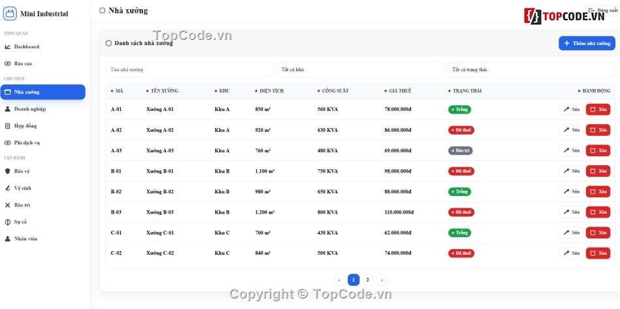This screenshot has height=309, width=620.
Task: Click the Hợp đồng document icon
Action: click(x=8, y=126)
